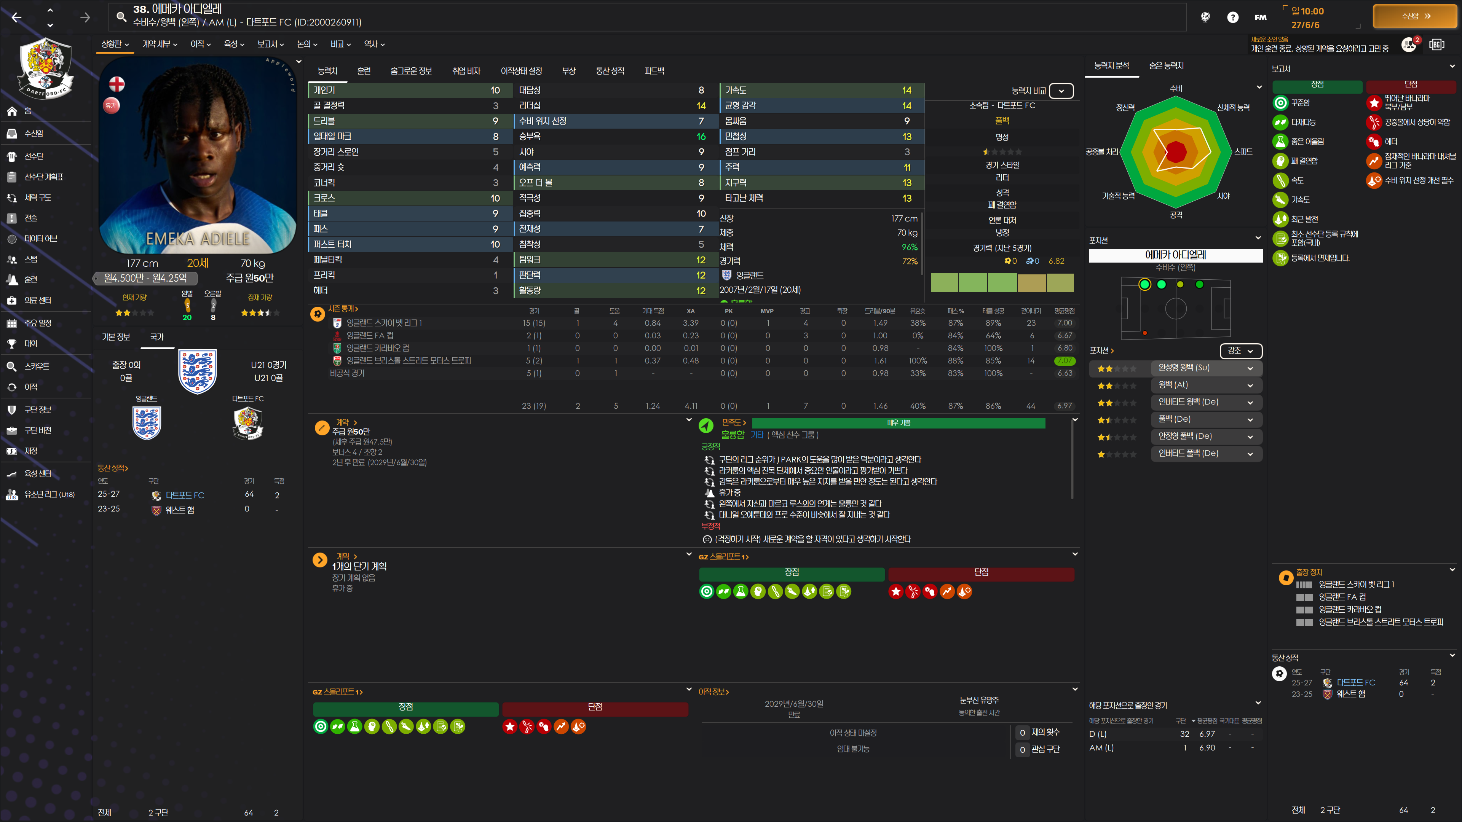
Task: Select the 국가 tab
Action: click(x=156, y=337)
